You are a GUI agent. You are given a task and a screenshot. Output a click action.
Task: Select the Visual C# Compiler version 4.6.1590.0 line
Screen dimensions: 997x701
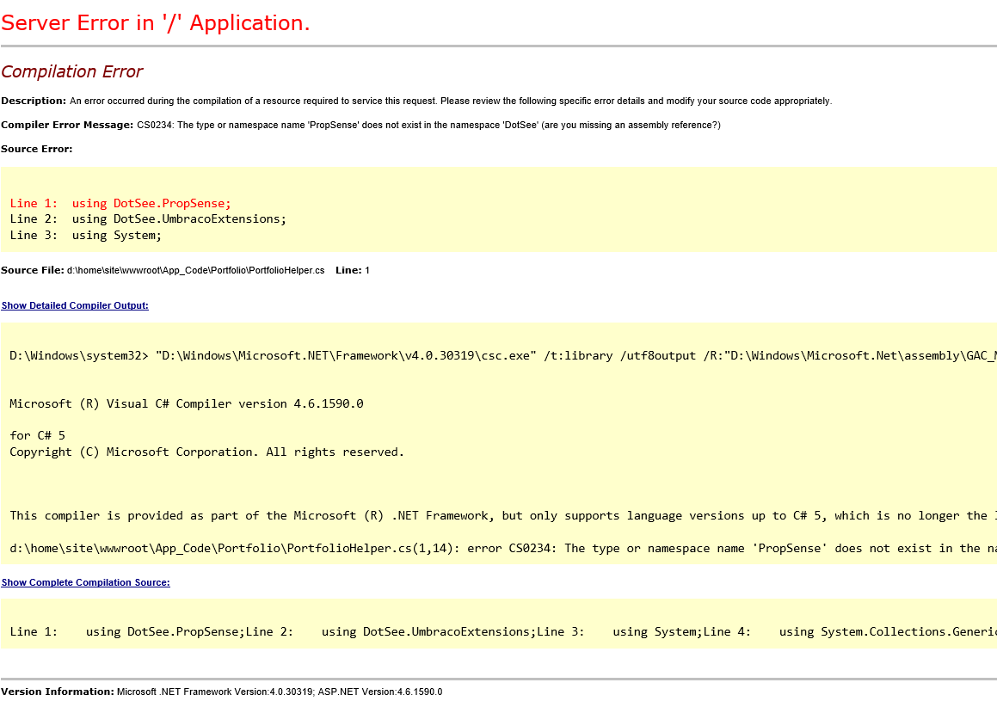186,403
